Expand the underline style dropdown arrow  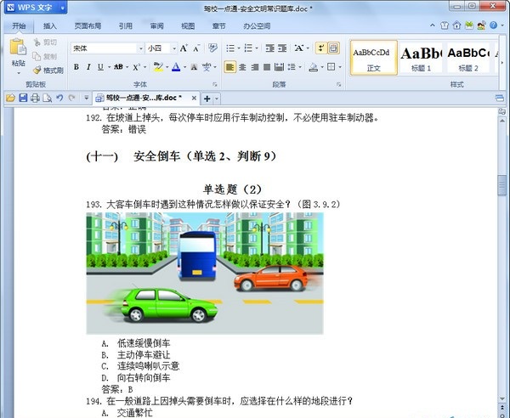point(109,67)
